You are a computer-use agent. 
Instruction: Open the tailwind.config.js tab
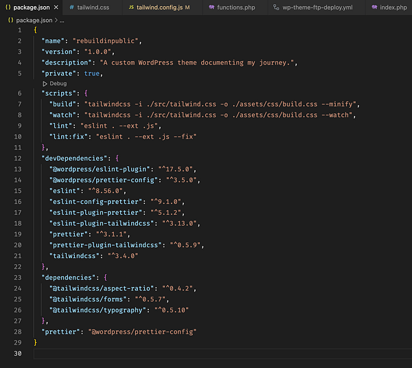(159, 7)
